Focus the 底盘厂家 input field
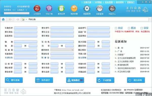 [98, 32]
